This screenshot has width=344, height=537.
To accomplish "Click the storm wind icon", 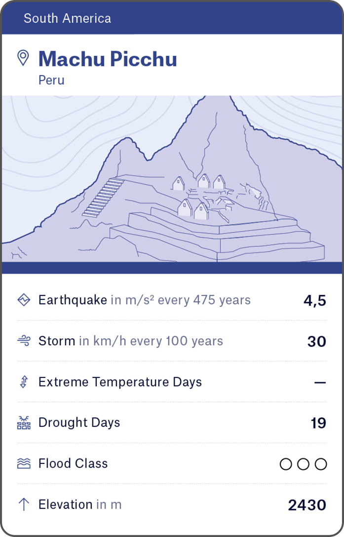I will point(24,341).
